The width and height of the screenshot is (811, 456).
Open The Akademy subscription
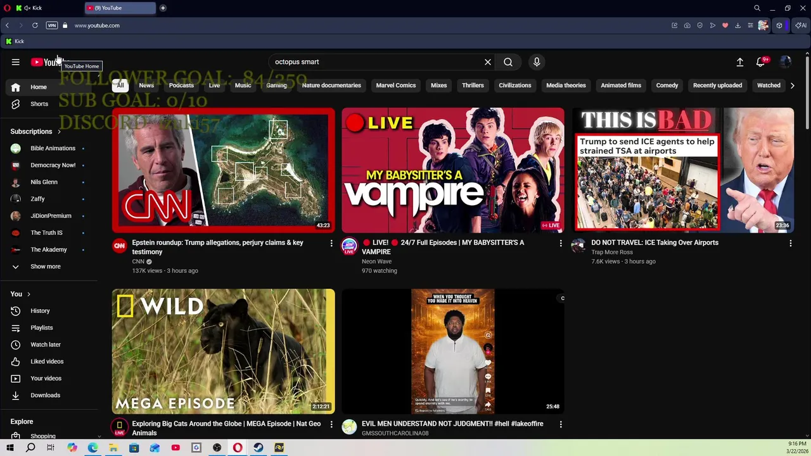[x=49, y=250]
